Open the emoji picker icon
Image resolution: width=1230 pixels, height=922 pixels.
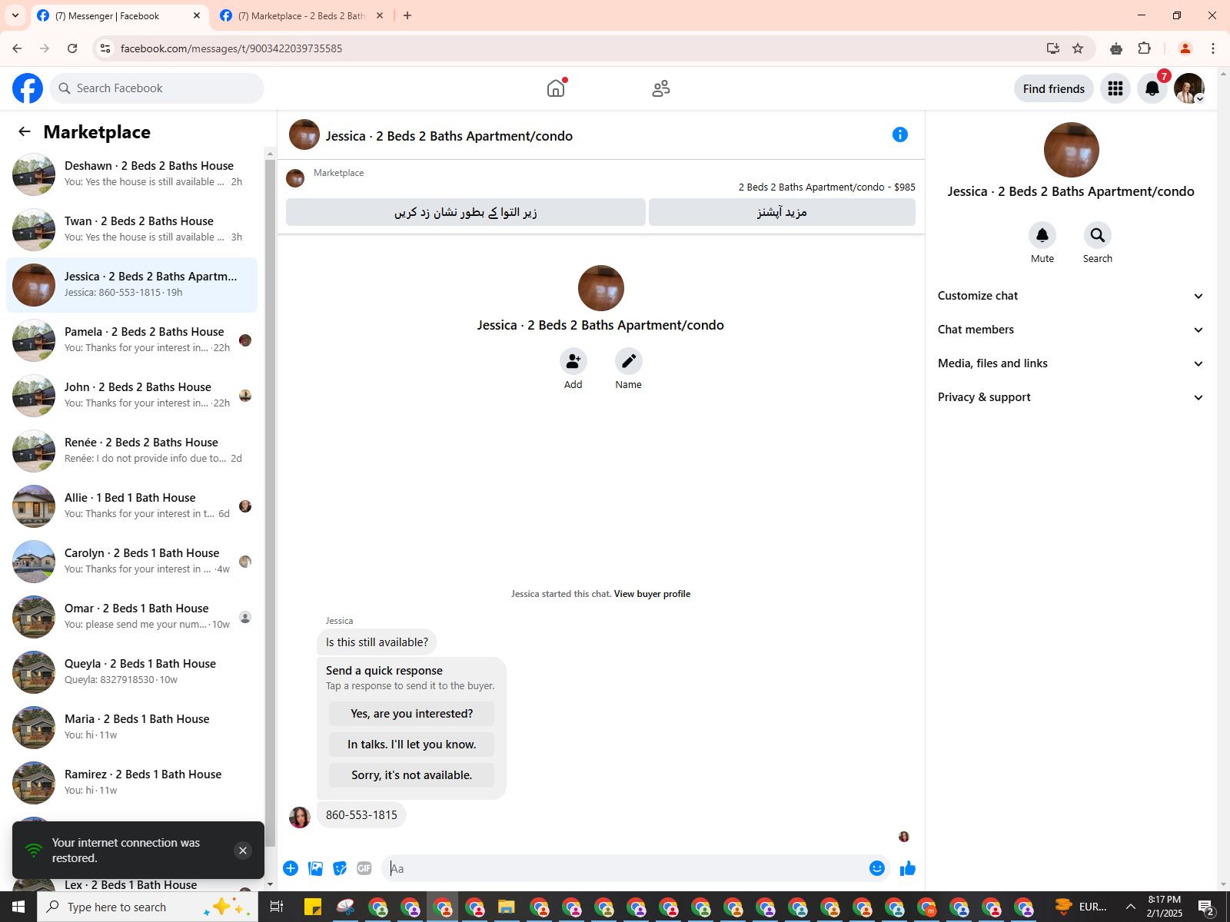(877, 868)
